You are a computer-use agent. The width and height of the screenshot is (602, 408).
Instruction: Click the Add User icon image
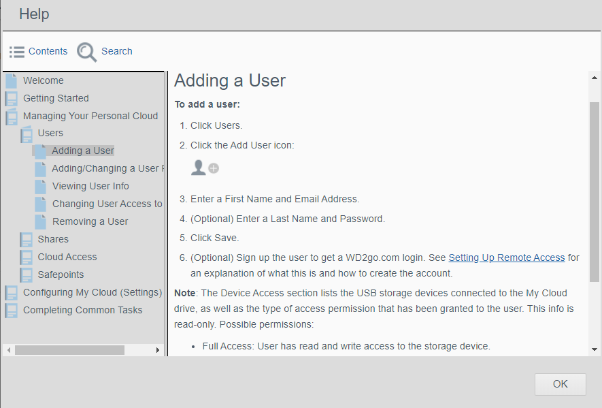click(x=205, y=168)
